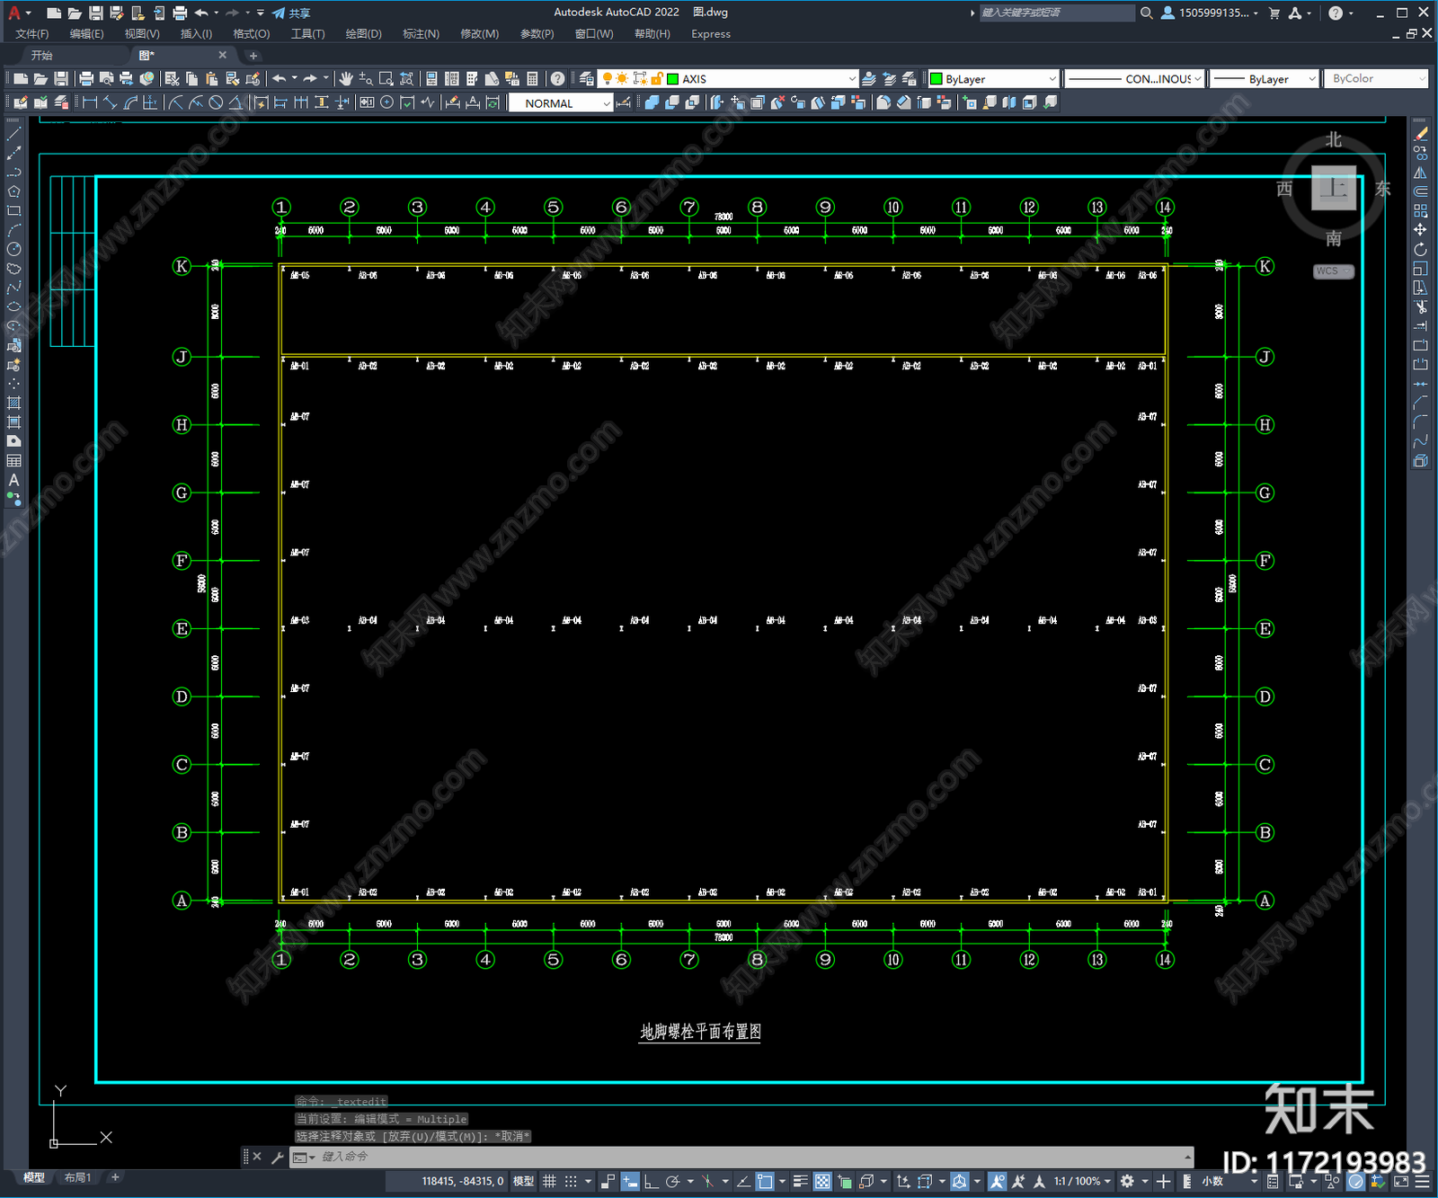Screen dimensions: 1438x1198
Task: Select the Pan hand tool
Action: point(346,79)
